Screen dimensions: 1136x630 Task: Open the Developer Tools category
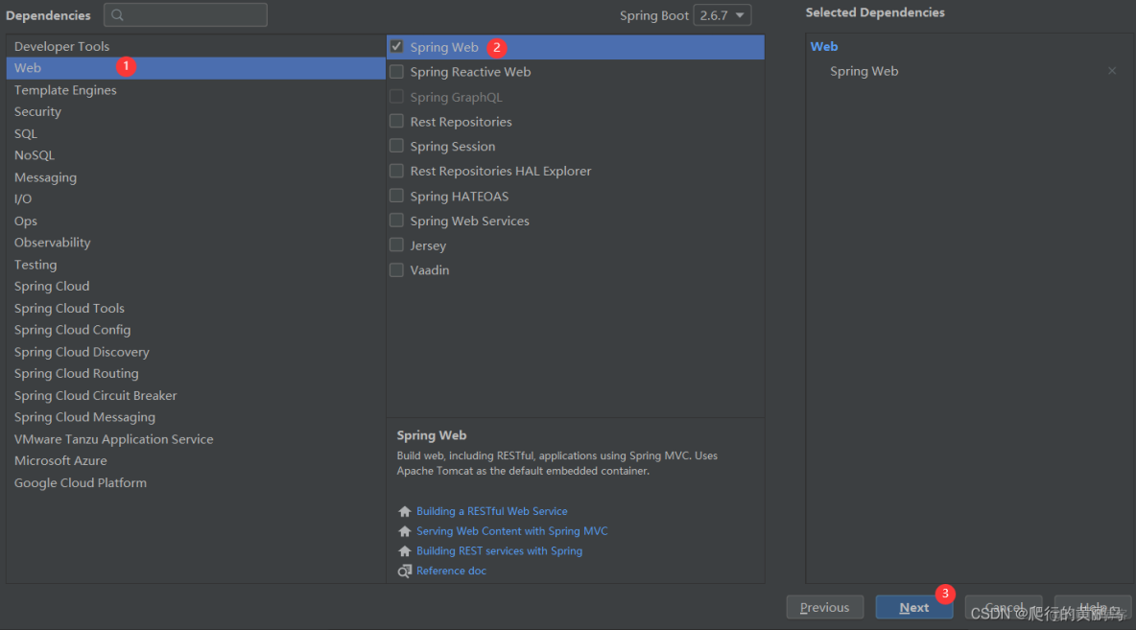tap(61, 47)
